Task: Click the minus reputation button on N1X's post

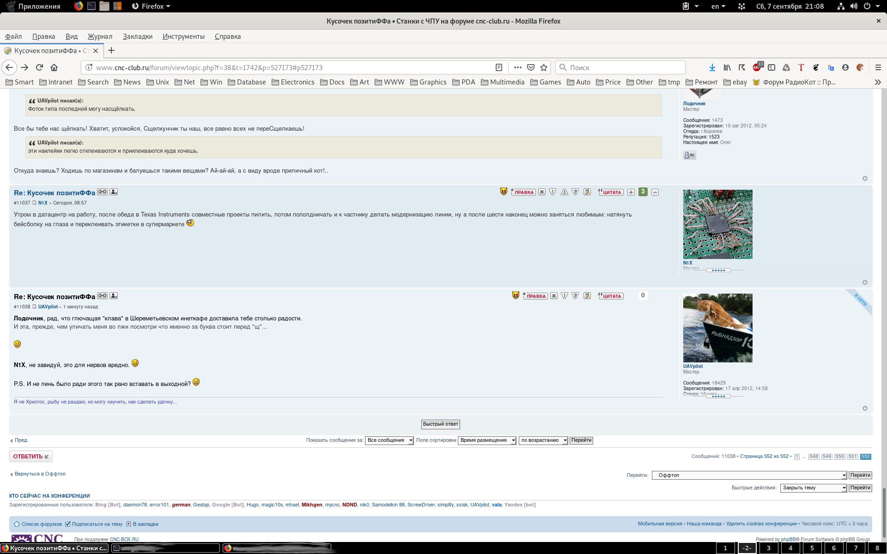Action: click(655, 192)
